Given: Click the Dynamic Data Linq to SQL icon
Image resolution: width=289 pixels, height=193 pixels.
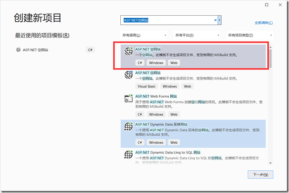Looking at the screenshot, I should pos(129,154).
